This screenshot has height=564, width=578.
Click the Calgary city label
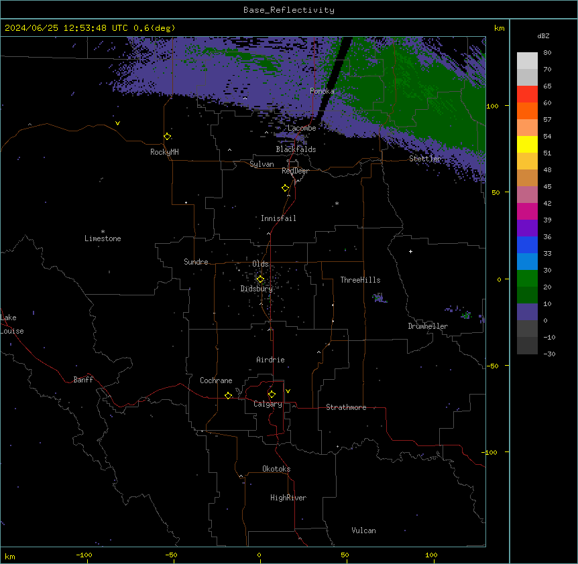(x=268, y=404)
